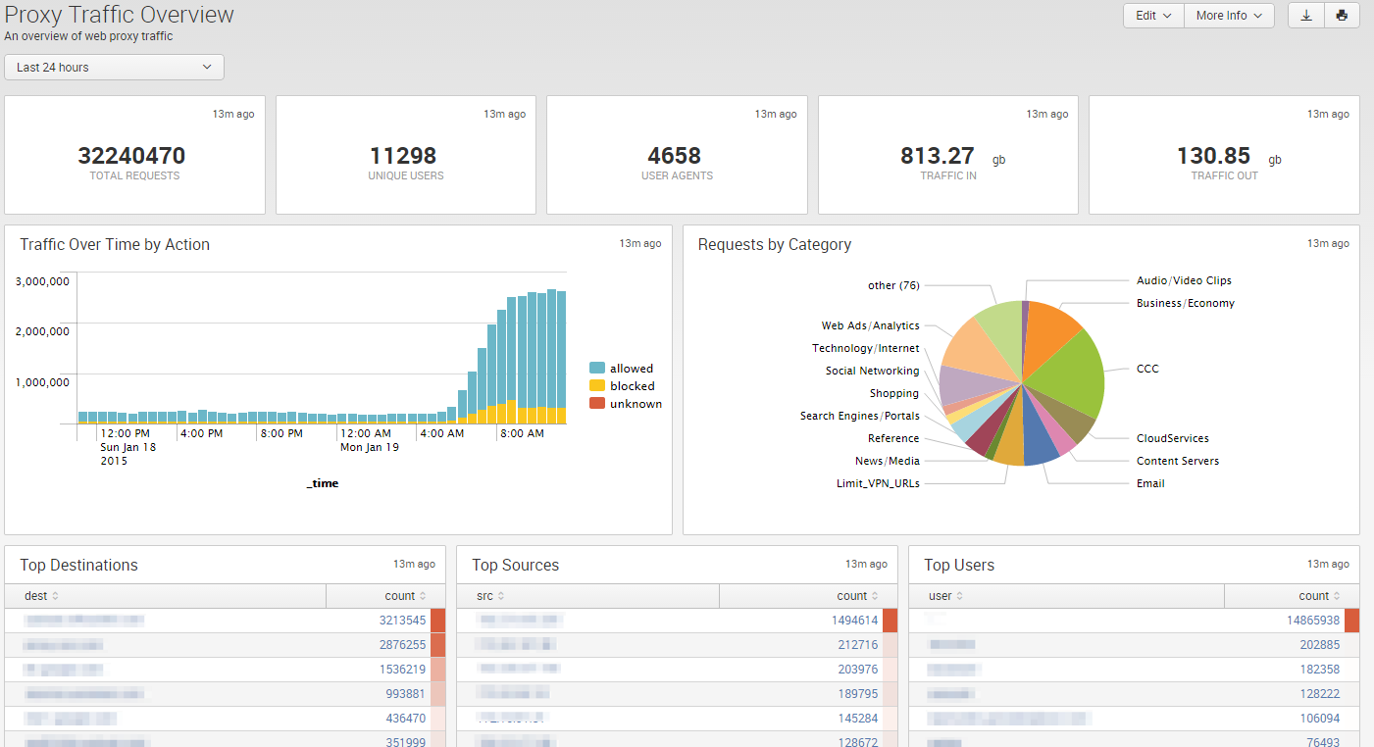The image size is (1374, 747).
Task: Sort Top Users by user column
Action: 946,596
